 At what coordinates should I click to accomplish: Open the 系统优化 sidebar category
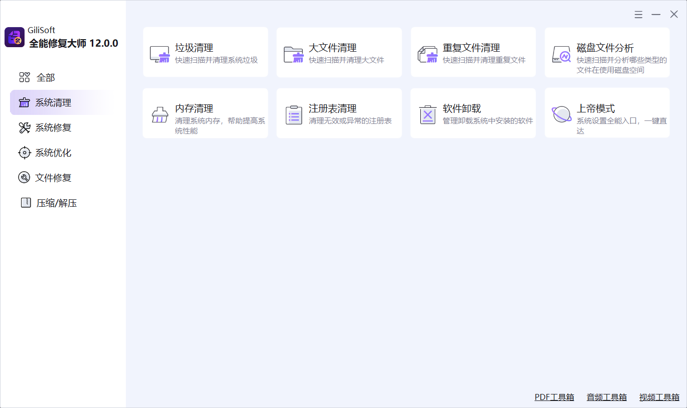coord(53,153)
